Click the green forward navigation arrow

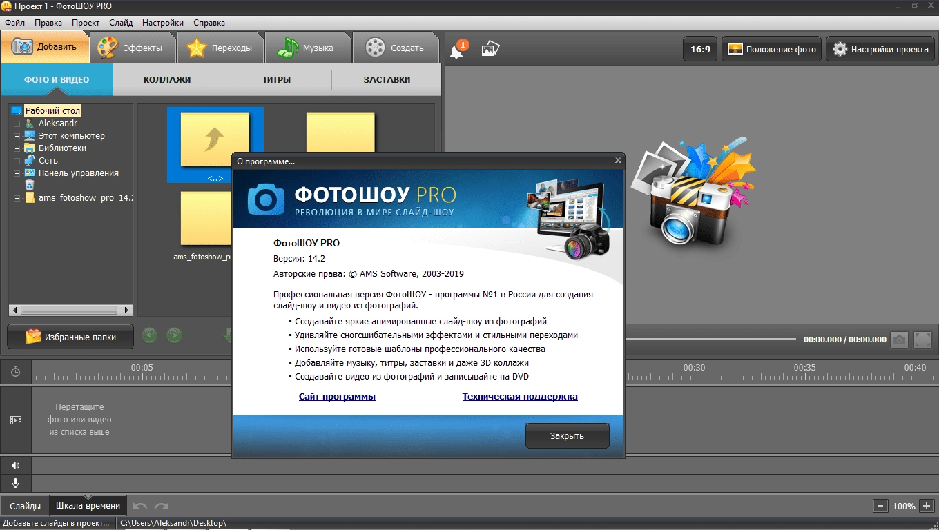point(174,336)
